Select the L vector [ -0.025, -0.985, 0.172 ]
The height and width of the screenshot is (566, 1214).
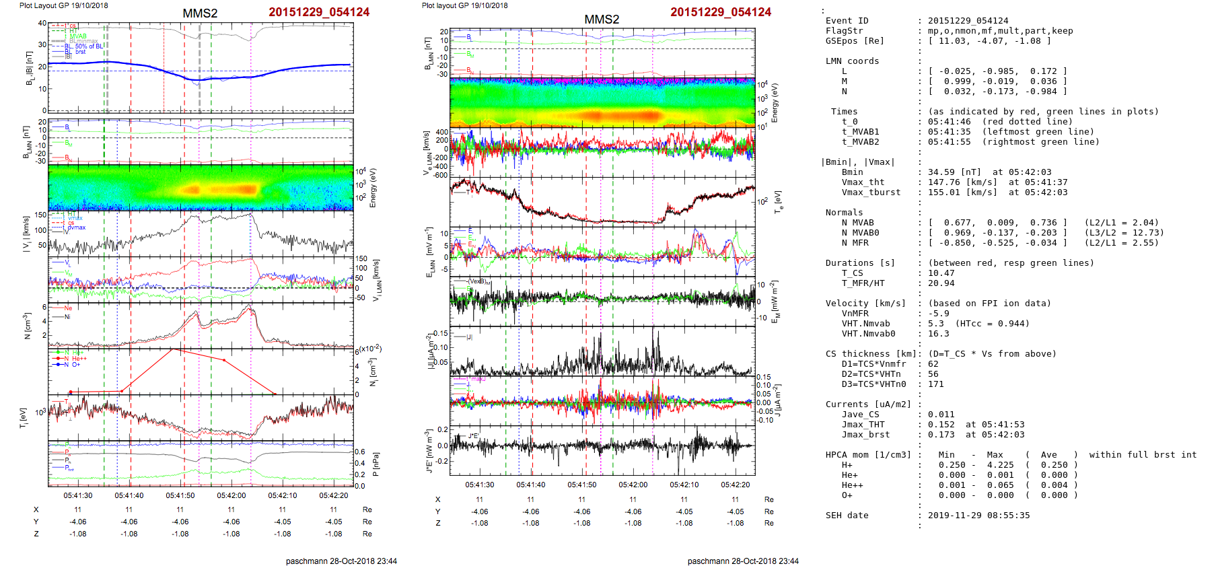pyautogui.click(x=997, y=71)
